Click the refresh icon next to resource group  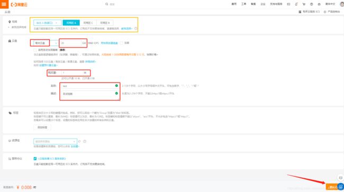tap(79, 141)
